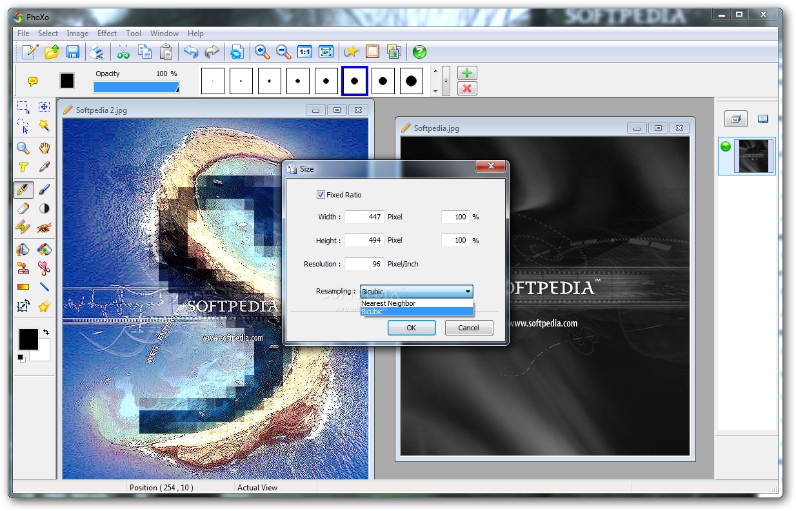This screenshot has height=511, width=796.
Task: Select the Paint Bucket fill tool
Action: pyautogui.click(x=23, y=250)
